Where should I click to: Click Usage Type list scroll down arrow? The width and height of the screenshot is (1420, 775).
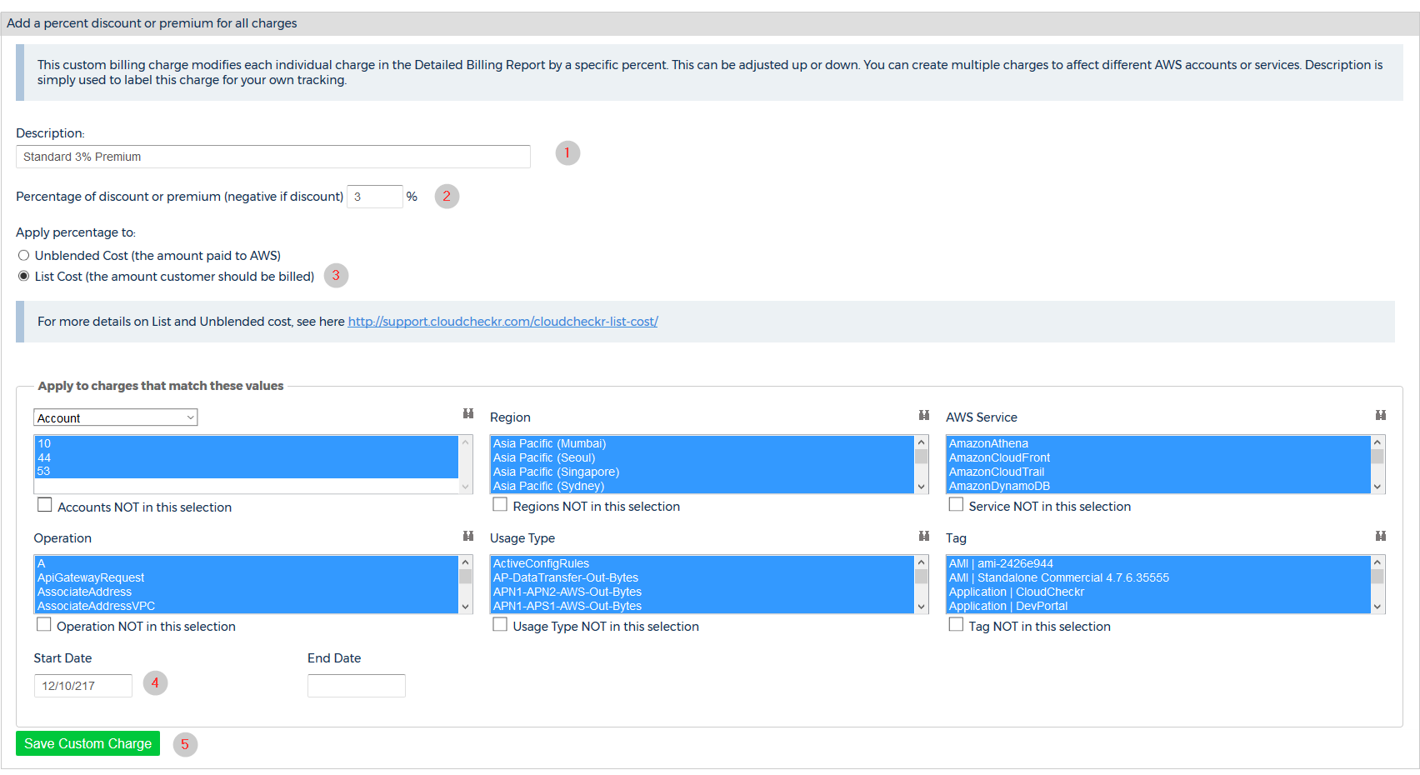coord(922,607)
